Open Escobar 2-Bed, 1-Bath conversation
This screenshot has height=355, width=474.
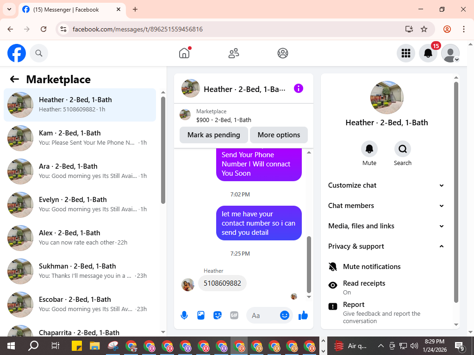pyautogui.click(x=80, y=304)
